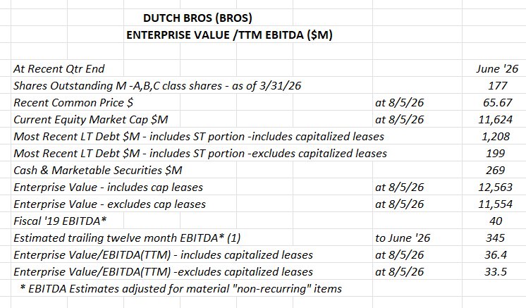Click the At Recent Qtr End label

59,68
